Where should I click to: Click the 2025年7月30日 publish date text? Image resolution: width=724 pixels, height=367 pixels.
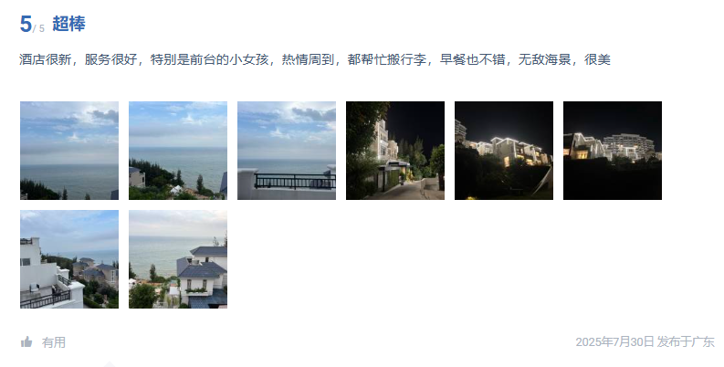615,342
